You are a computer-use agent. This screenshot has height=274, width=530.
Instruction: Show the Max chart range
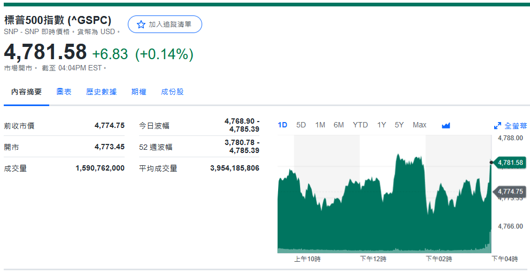[x=419, y=125]
